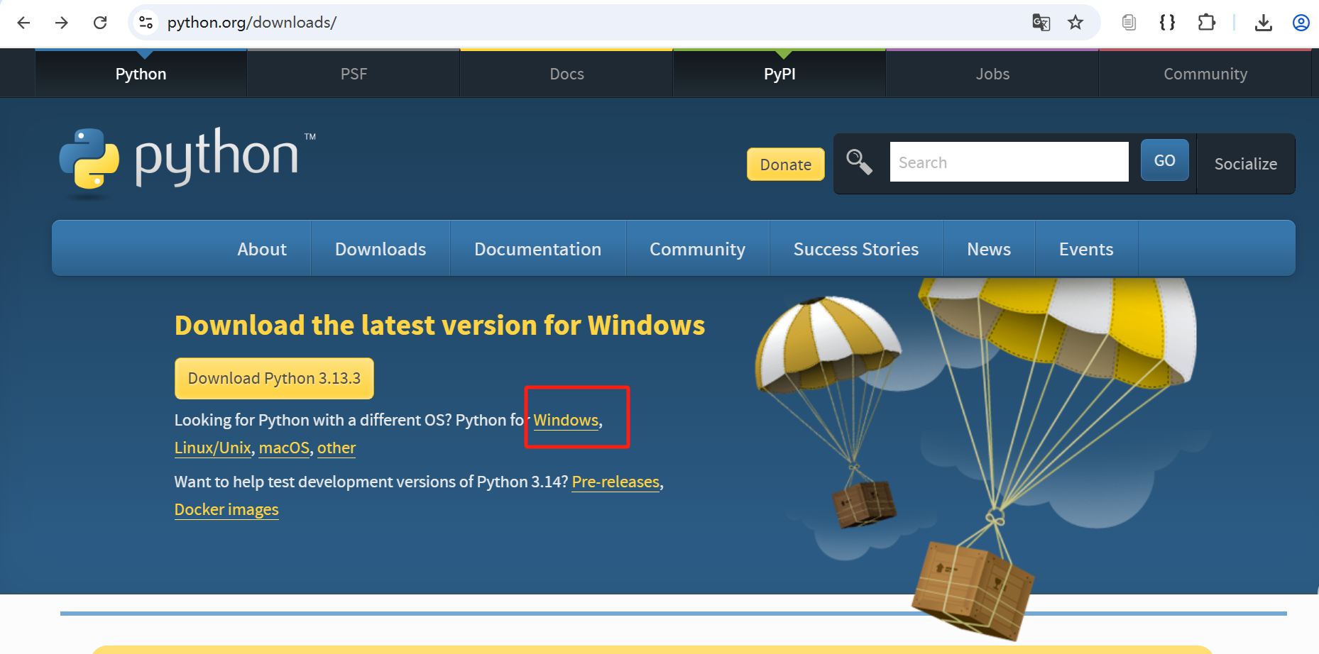Viewport: 1319px width, 654px height.
Task: Reload the page with refresh icon
Action: pos(100,23)
